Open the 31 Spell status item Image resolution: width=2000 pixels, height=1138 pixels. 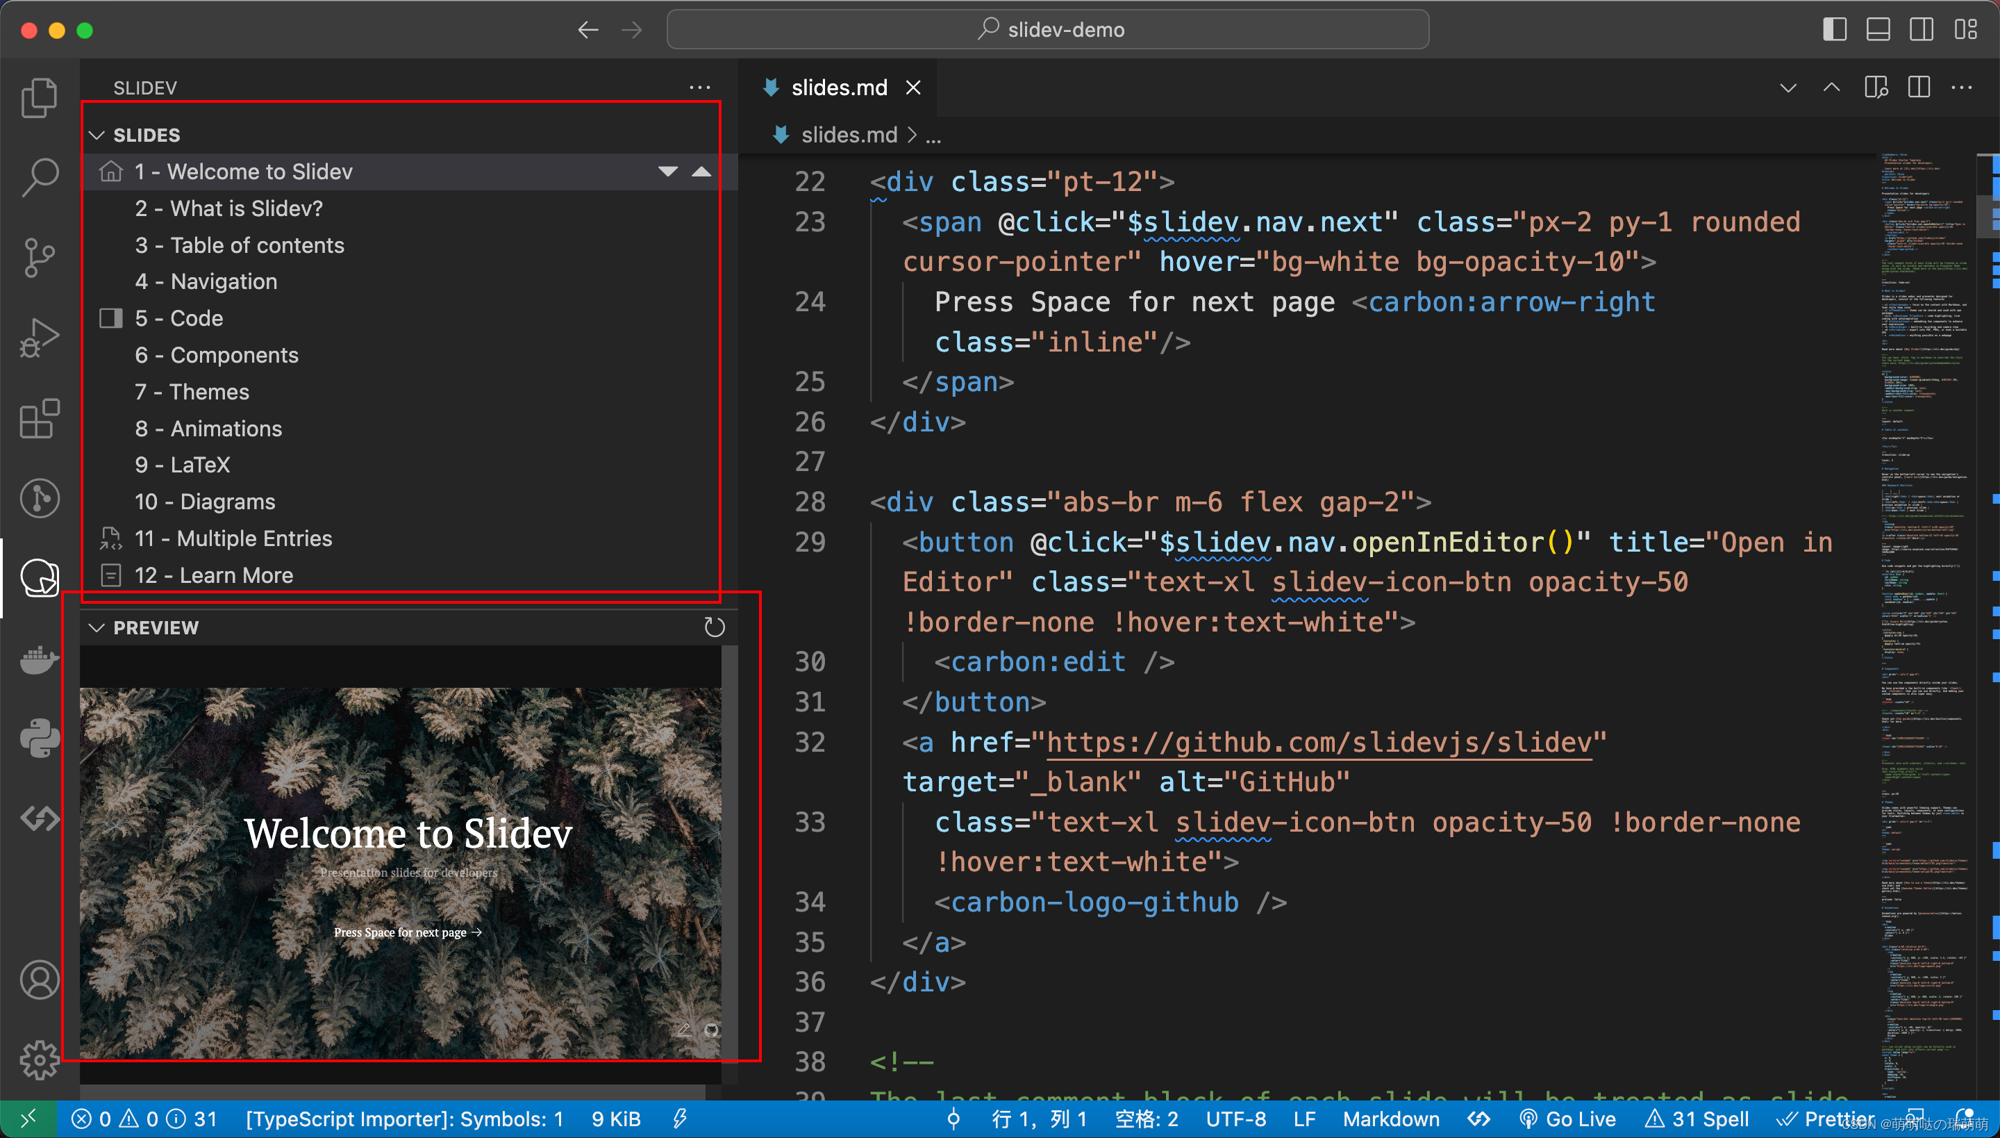(x=1696, y=1119)
